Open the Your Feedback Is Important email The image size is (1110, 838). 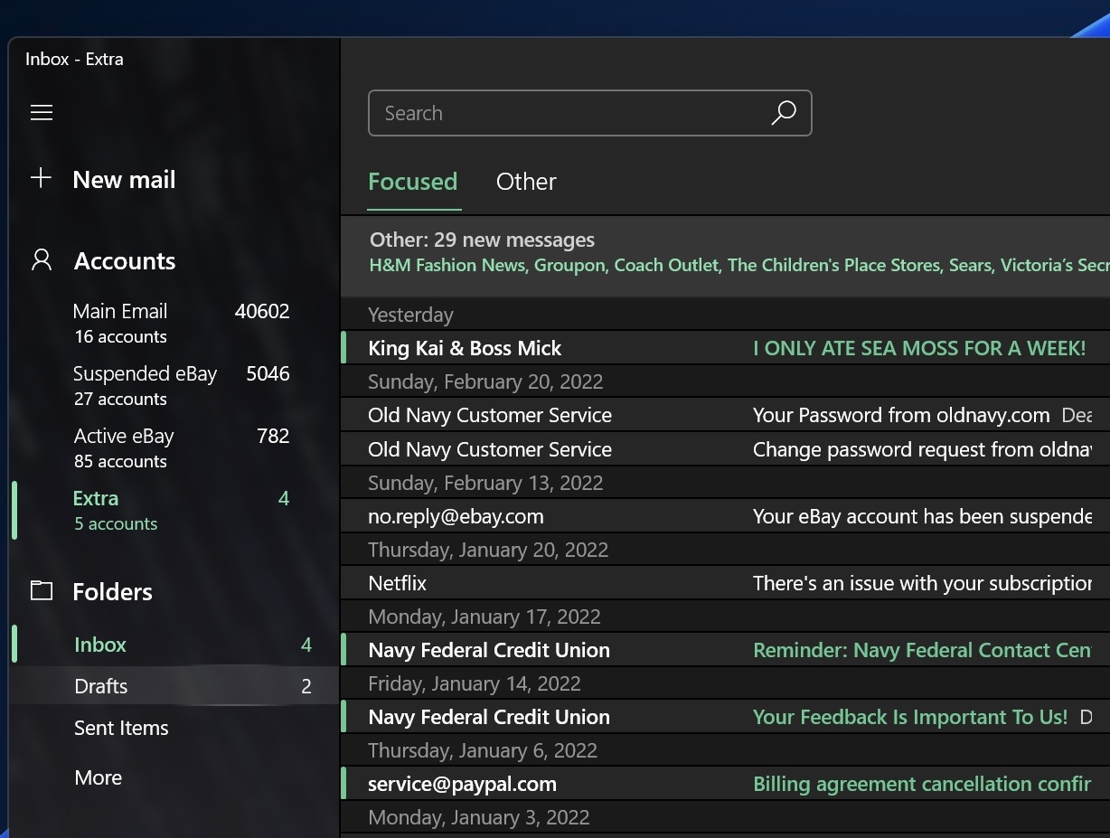pos(725,717)
